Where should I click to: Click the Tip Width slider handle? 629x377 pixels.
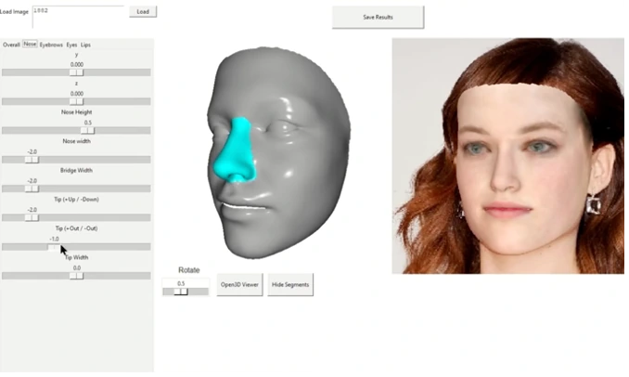pyautogui.click(x=76, y=276)
